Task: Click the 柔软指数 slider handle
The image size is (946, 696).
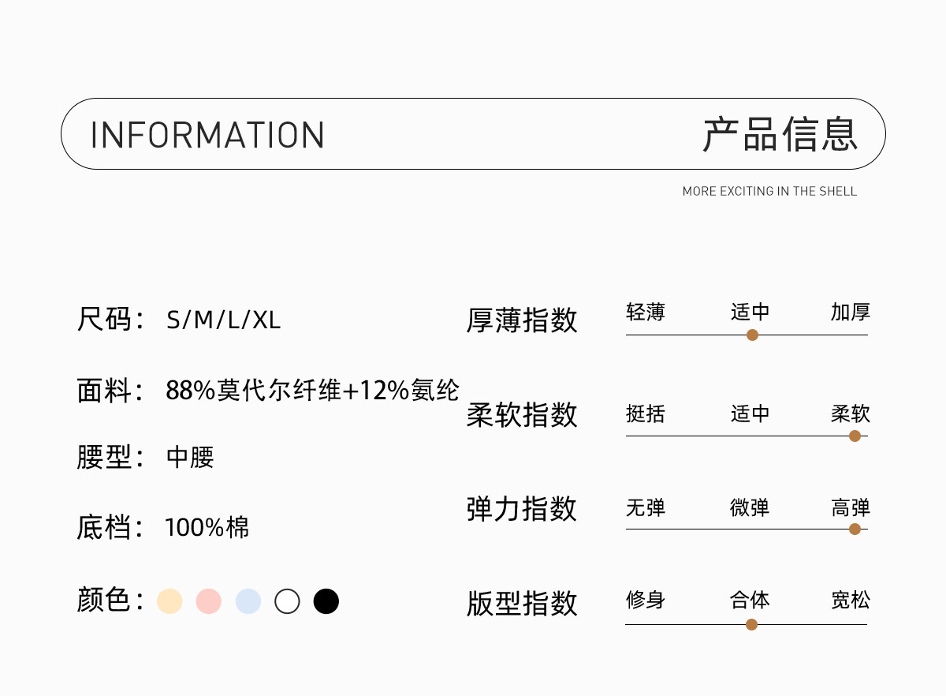Action: (x=855, y=436)
